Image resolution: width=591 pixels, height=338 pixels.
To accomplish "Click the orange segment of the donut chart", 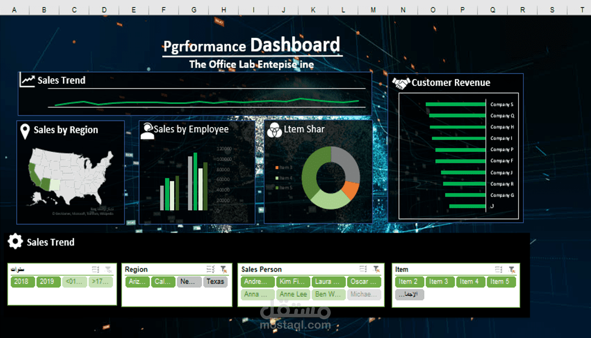I will tap(351, 190).
